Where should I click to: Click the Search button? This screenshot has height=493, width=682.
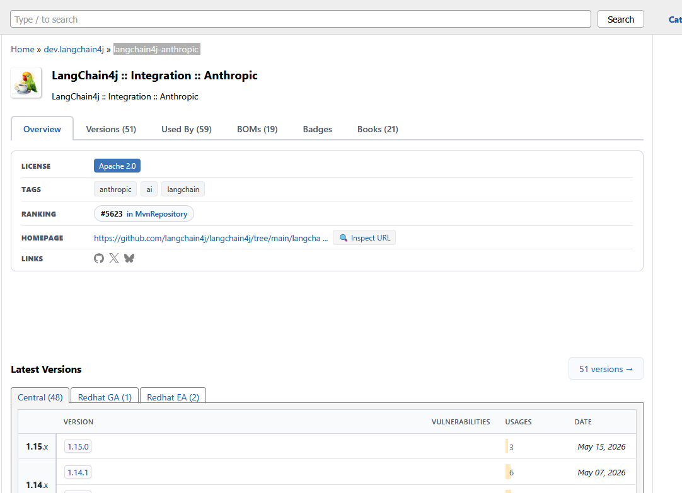pyautogui.click(x=621, y=19)
